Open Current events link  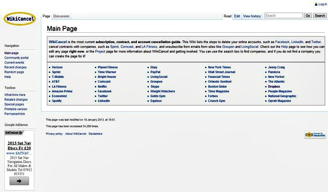[14, 63]
